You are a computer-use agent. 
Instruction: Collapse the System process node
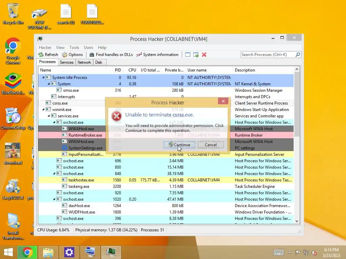(x=49, y=84)
